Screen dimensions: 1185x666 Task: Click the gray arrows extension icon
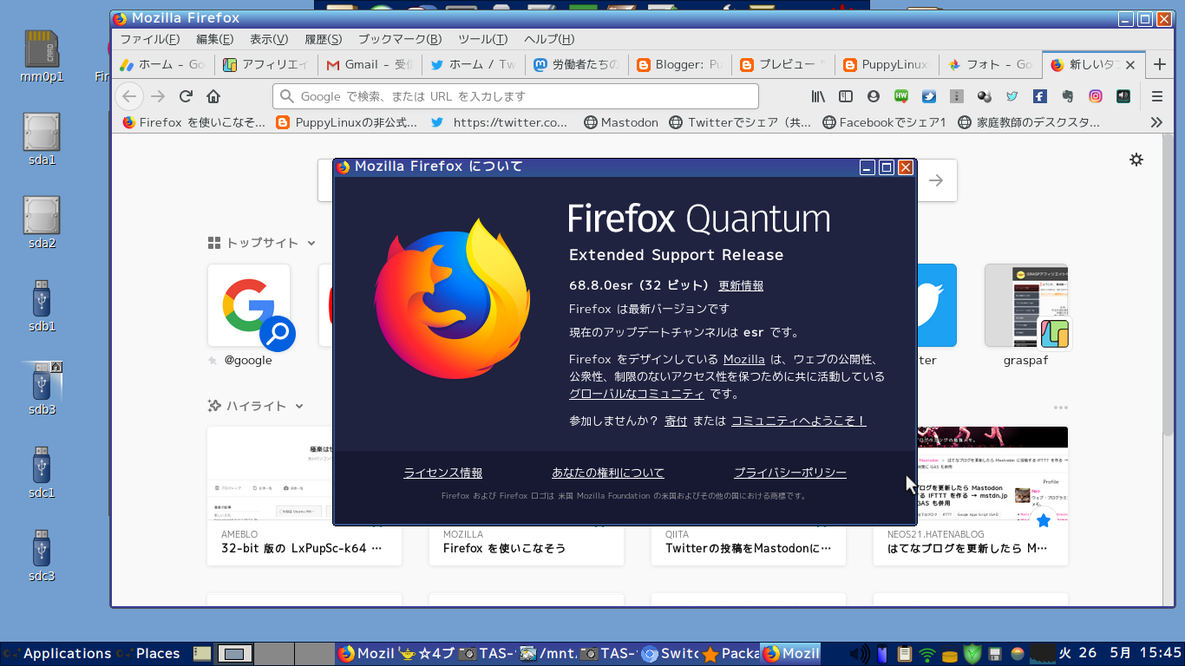point(957,96)
